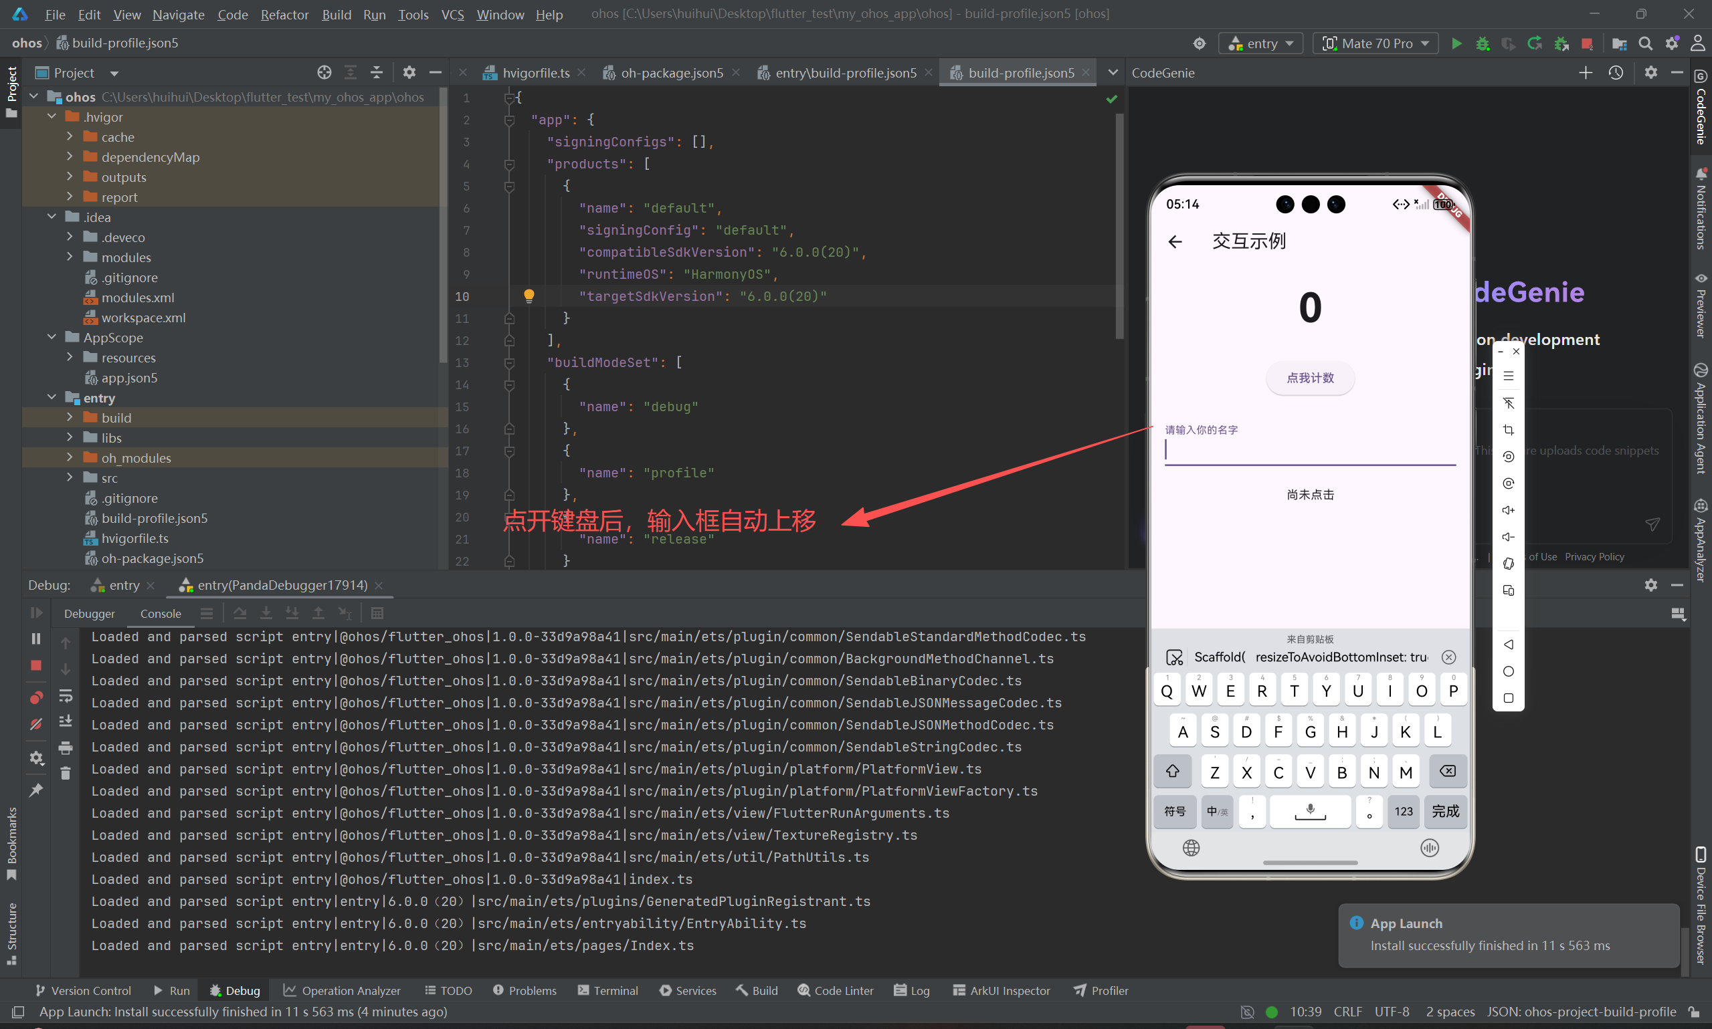Click the Mute Breakpoints icon

point(36,724)
